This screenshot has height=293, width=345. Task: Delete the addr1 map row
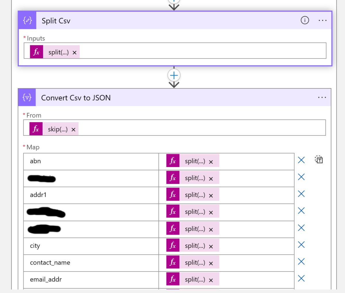point(301,194)
